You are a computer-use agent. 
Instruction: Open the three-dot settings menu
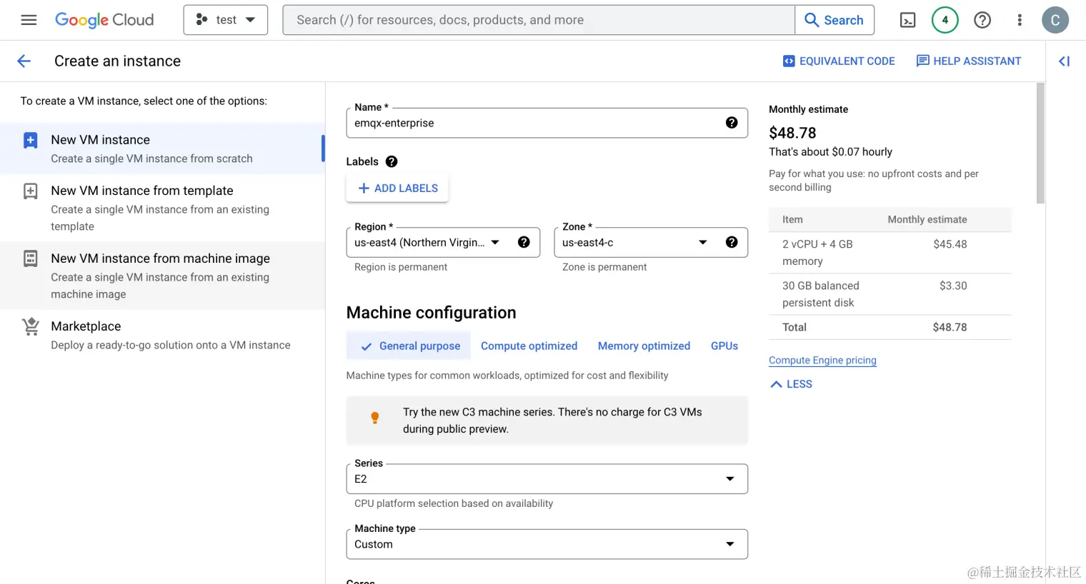1020,20
